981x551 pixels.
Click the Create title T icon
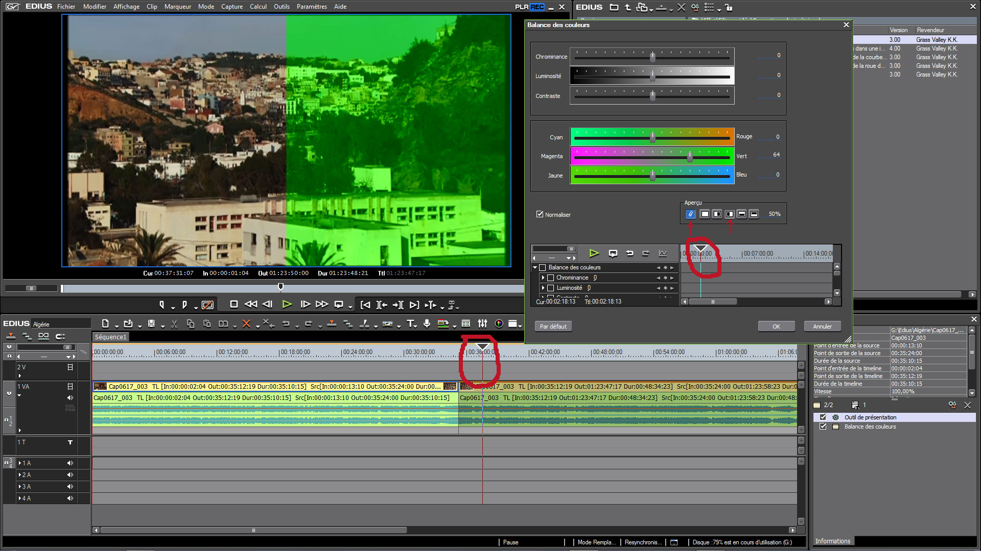click(x=410, y=323)
